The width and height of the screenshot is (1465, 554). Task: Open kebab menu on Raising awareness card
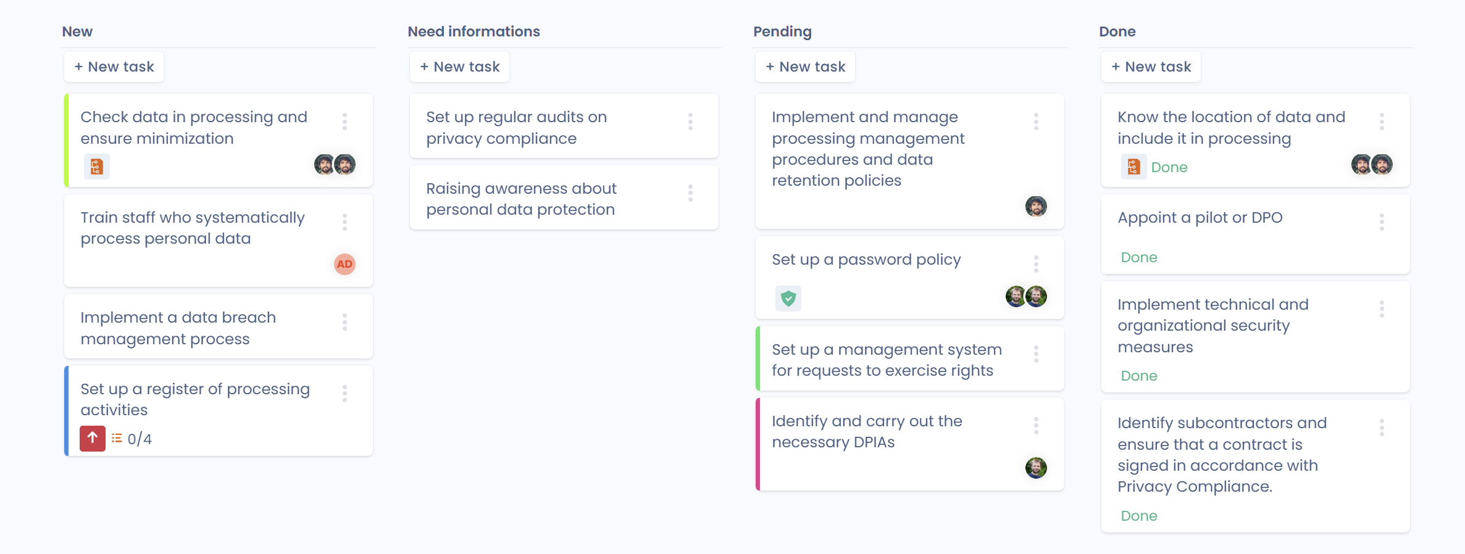(x=690, y=193)
